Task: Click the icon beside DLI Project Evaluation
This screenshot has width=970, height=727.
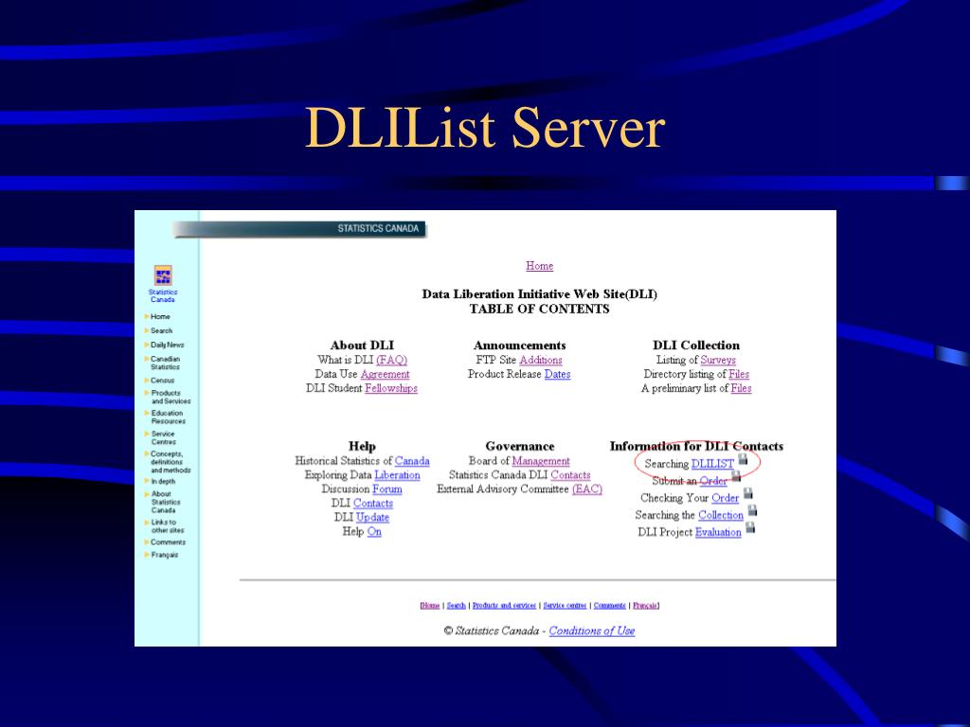Action: tap(750, 527)
